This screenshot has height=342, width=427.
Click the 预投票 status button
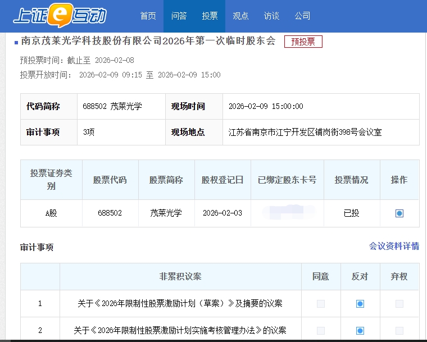[303, 42]
